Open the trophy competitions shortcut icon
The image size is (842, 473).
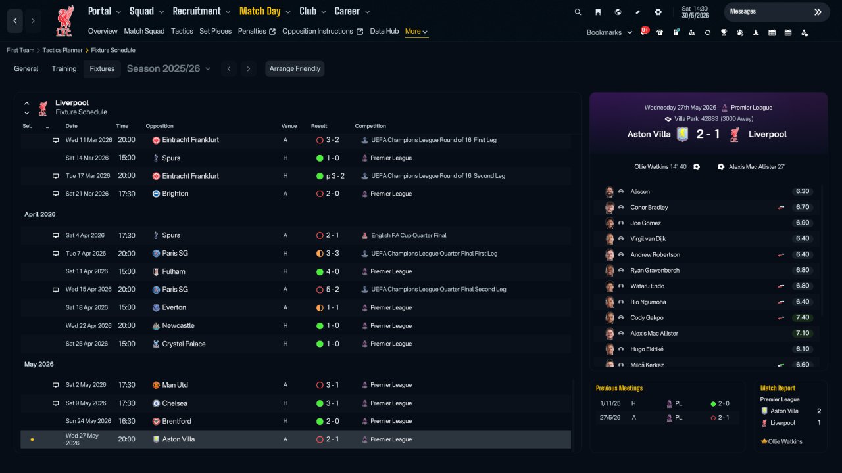(x=724, y=32)
